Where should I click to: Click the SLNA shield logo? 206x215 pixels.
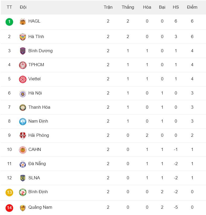(x=23, y=178)
